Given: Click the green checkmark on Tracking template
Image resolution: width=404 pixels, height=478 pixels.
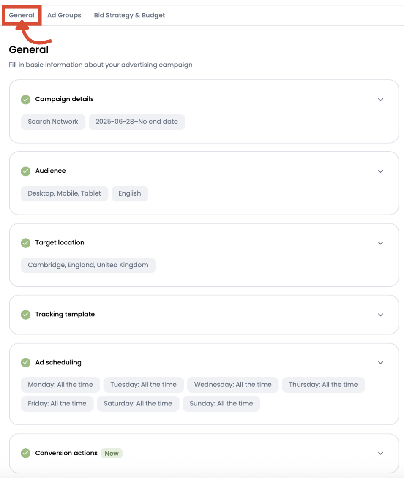Looking at the screenshot, I should 25,315.
